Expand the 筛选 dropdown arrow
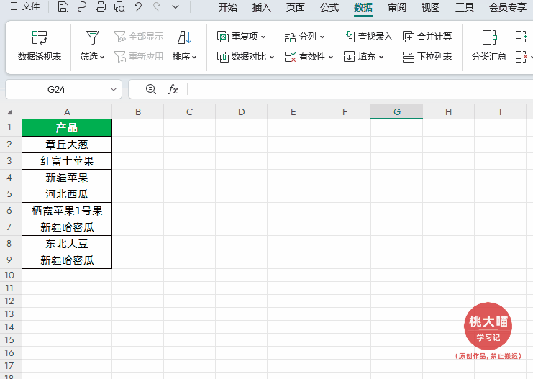 click(x=102, y=57)
